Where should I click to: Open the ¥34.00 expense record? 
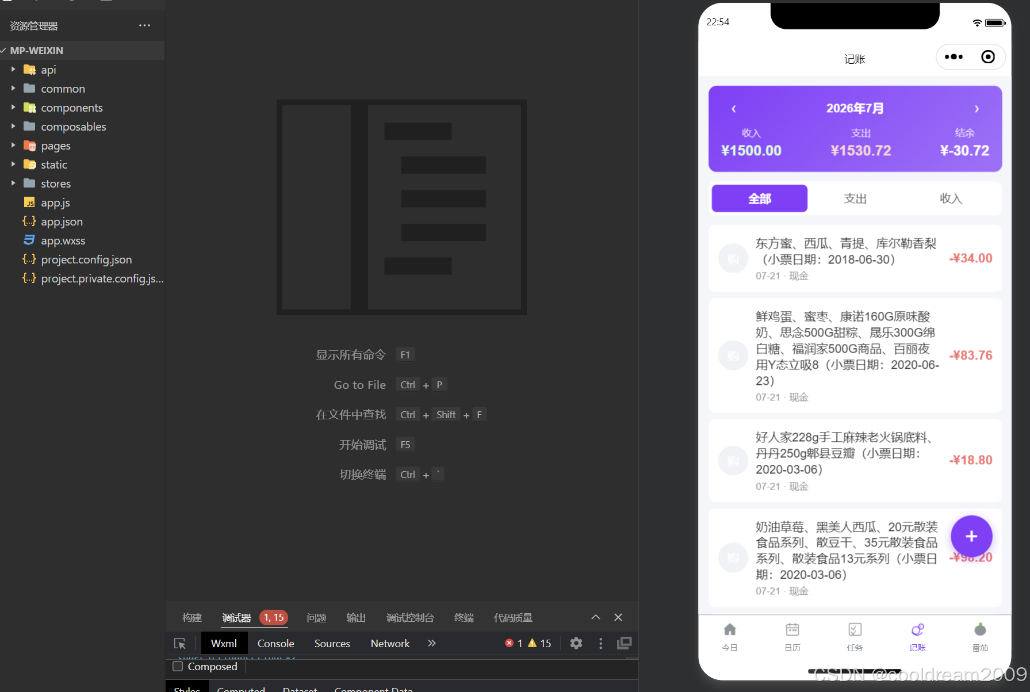855,259
